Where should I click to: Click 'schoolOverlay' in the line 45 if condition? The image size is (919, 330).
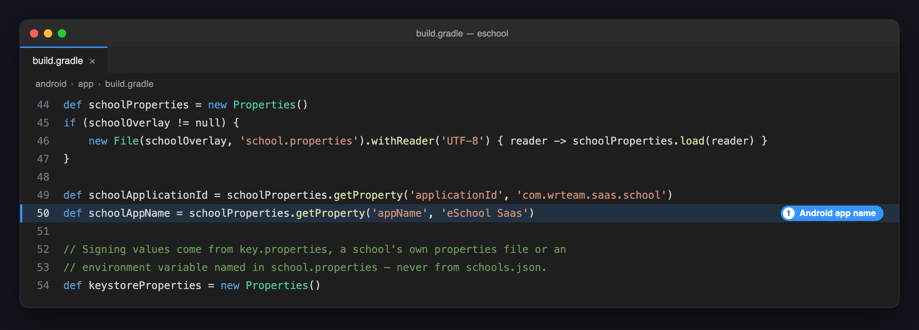coord(129,123)
